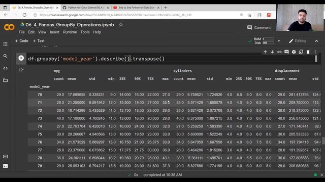This screenshot has height=182, width=325.
Task: Open the Tools menu
Action: [85, 32]
